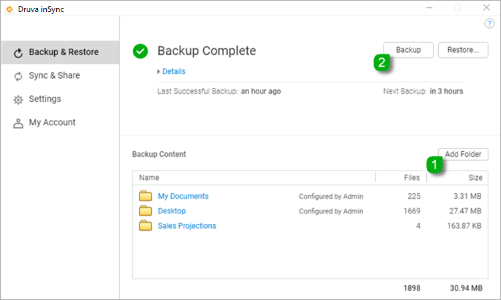Viewport: 501px width, 300px height.
Task: Open the Backup & Restore section
Action: point(60,52)
